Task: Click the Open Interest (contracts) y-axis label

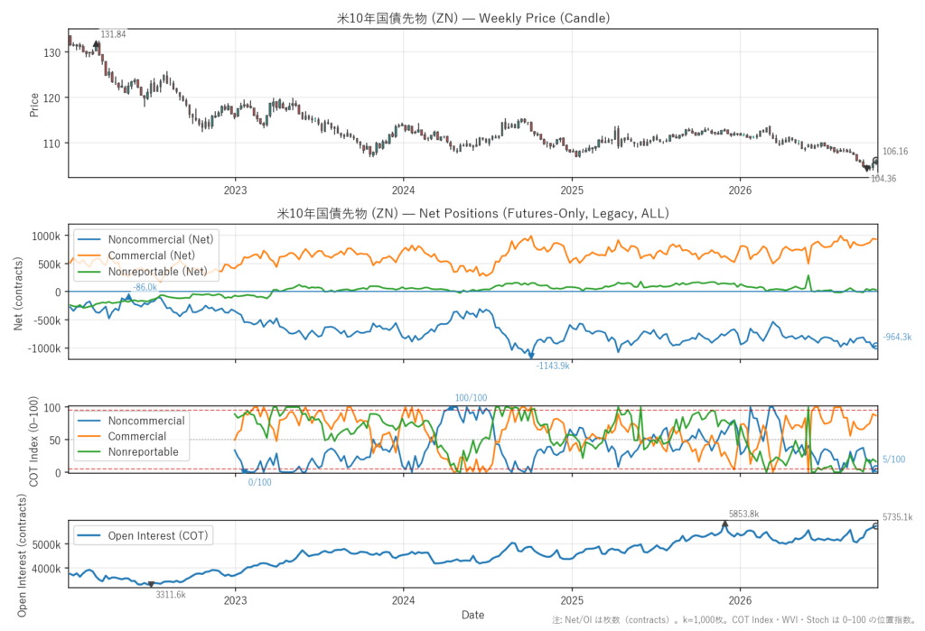Action: (22, 555)
